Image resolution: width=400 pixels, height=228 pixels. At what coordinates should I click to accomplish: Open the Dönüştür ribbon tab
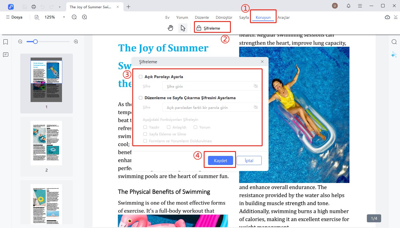[x=224, y=17]
